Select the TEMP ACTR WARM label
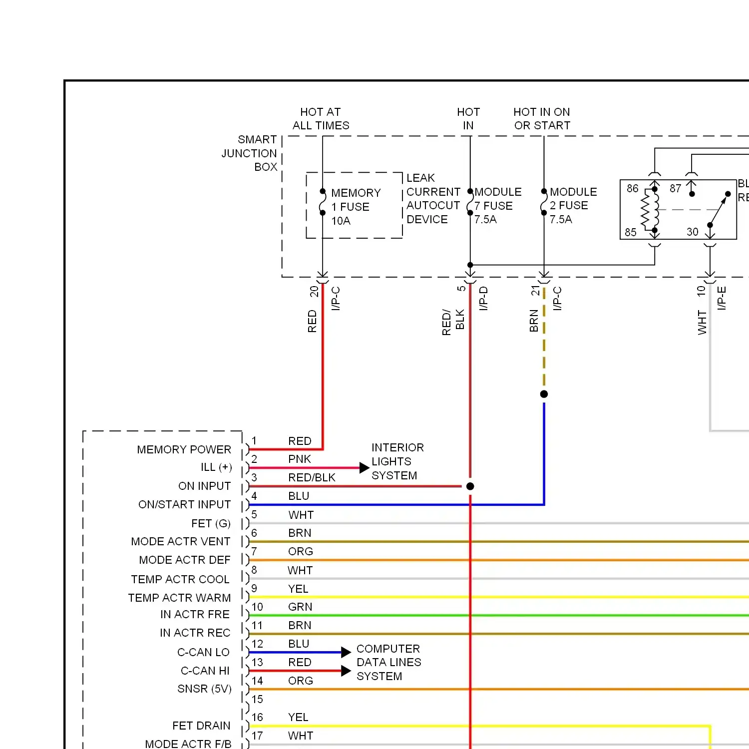The height and width of the screenshot is (749, 749). click(180, 598)
